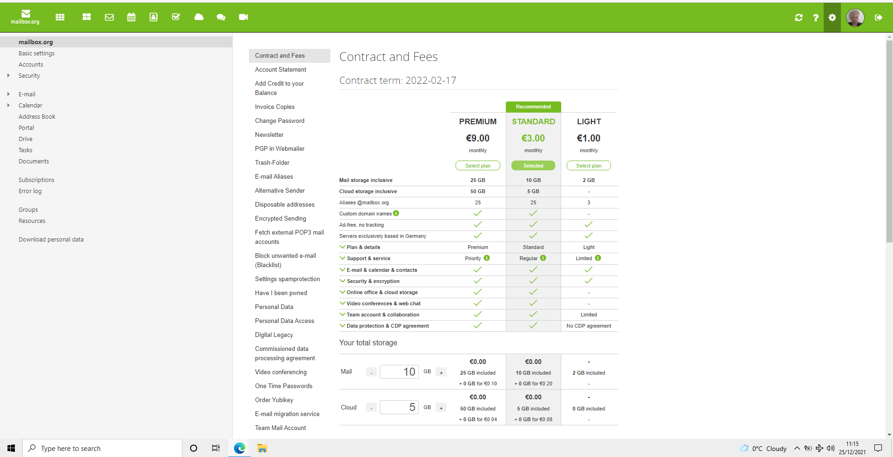Open the weather widget in taskbar
This screenshot has height=457, width=893.
pos(763,448)
